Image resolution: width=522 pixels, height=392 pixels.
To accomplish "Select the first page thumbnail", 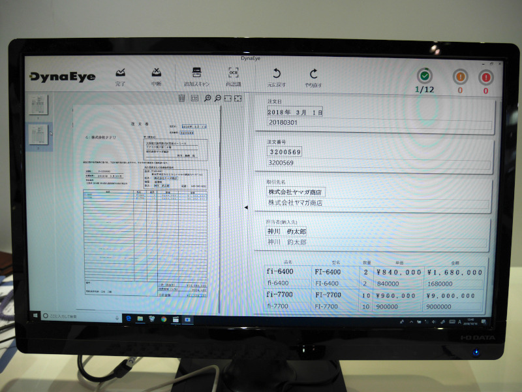I will tap(38, 105).
